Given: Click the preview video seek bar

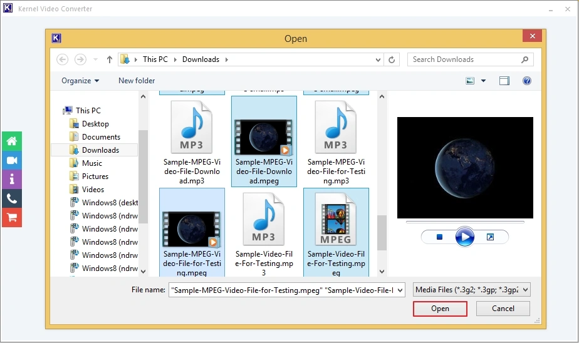Looking at the screenshot, I should [x=465, y=222].
